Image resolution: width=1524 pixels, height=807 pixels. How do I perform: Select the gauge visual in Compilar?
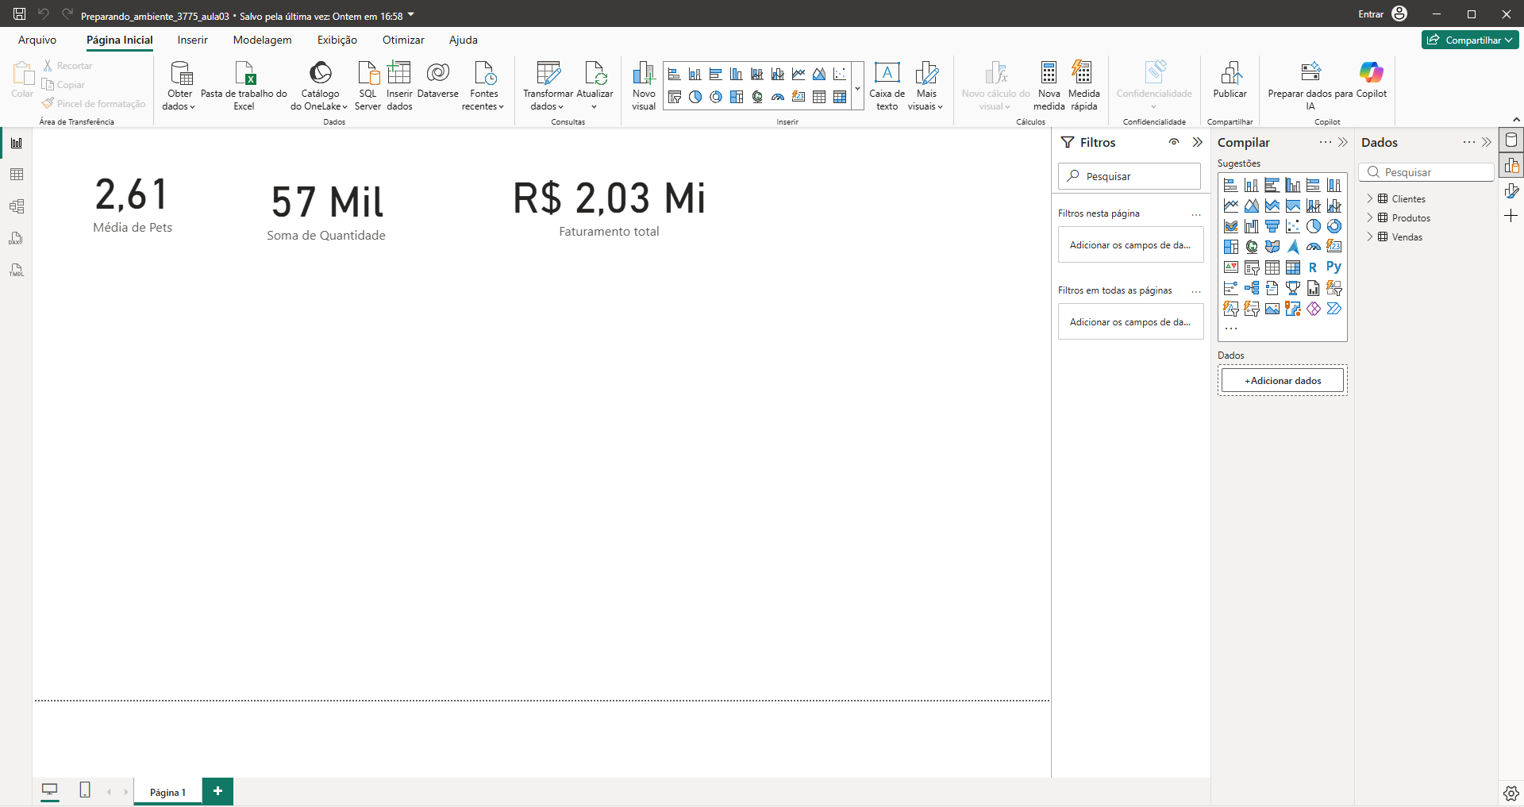point(1313,247)
